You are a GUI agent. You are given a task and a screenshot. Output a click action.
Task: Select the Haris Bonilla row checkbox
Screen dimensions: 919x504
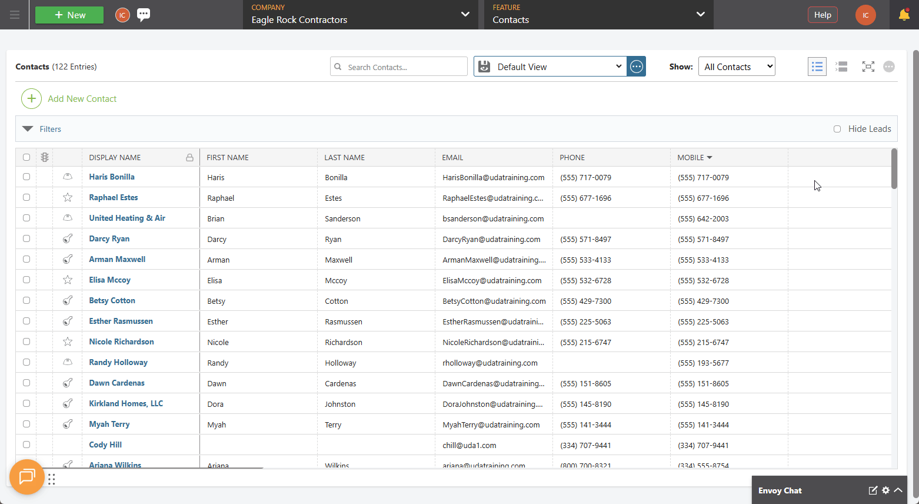[26, 177]
